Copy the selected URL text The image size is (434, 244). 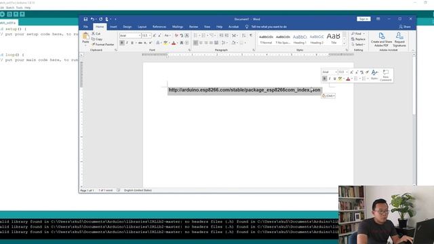tap(97, 39)
